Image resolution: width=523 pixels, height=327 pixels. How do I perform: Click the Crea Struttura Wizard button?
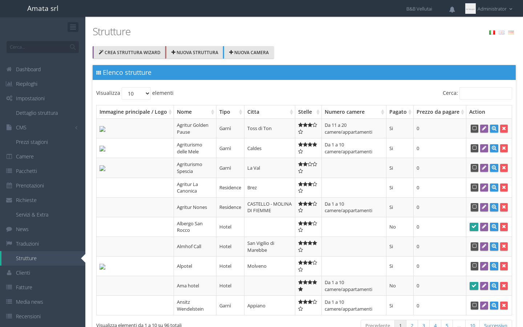[129, 52]
